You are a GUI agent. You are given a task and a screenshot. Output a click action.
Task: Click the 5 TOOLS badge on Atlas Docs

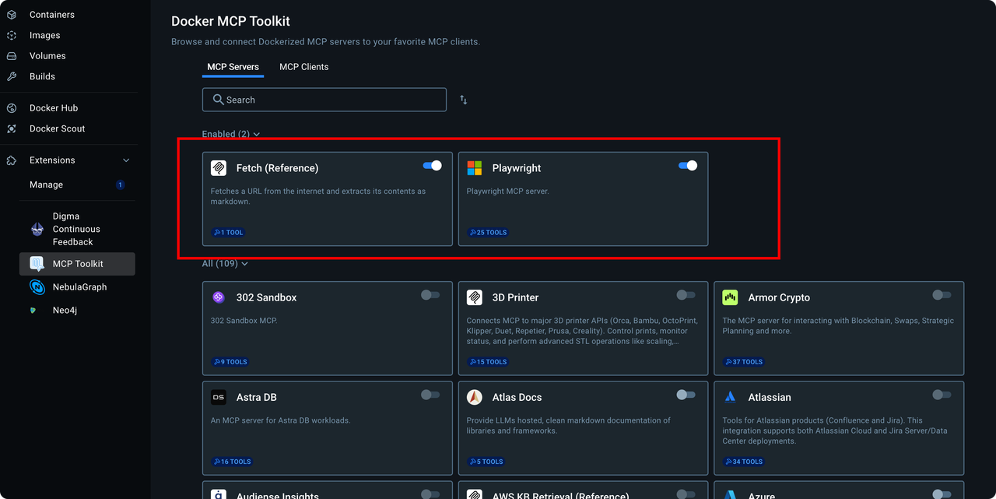point(486,462)
